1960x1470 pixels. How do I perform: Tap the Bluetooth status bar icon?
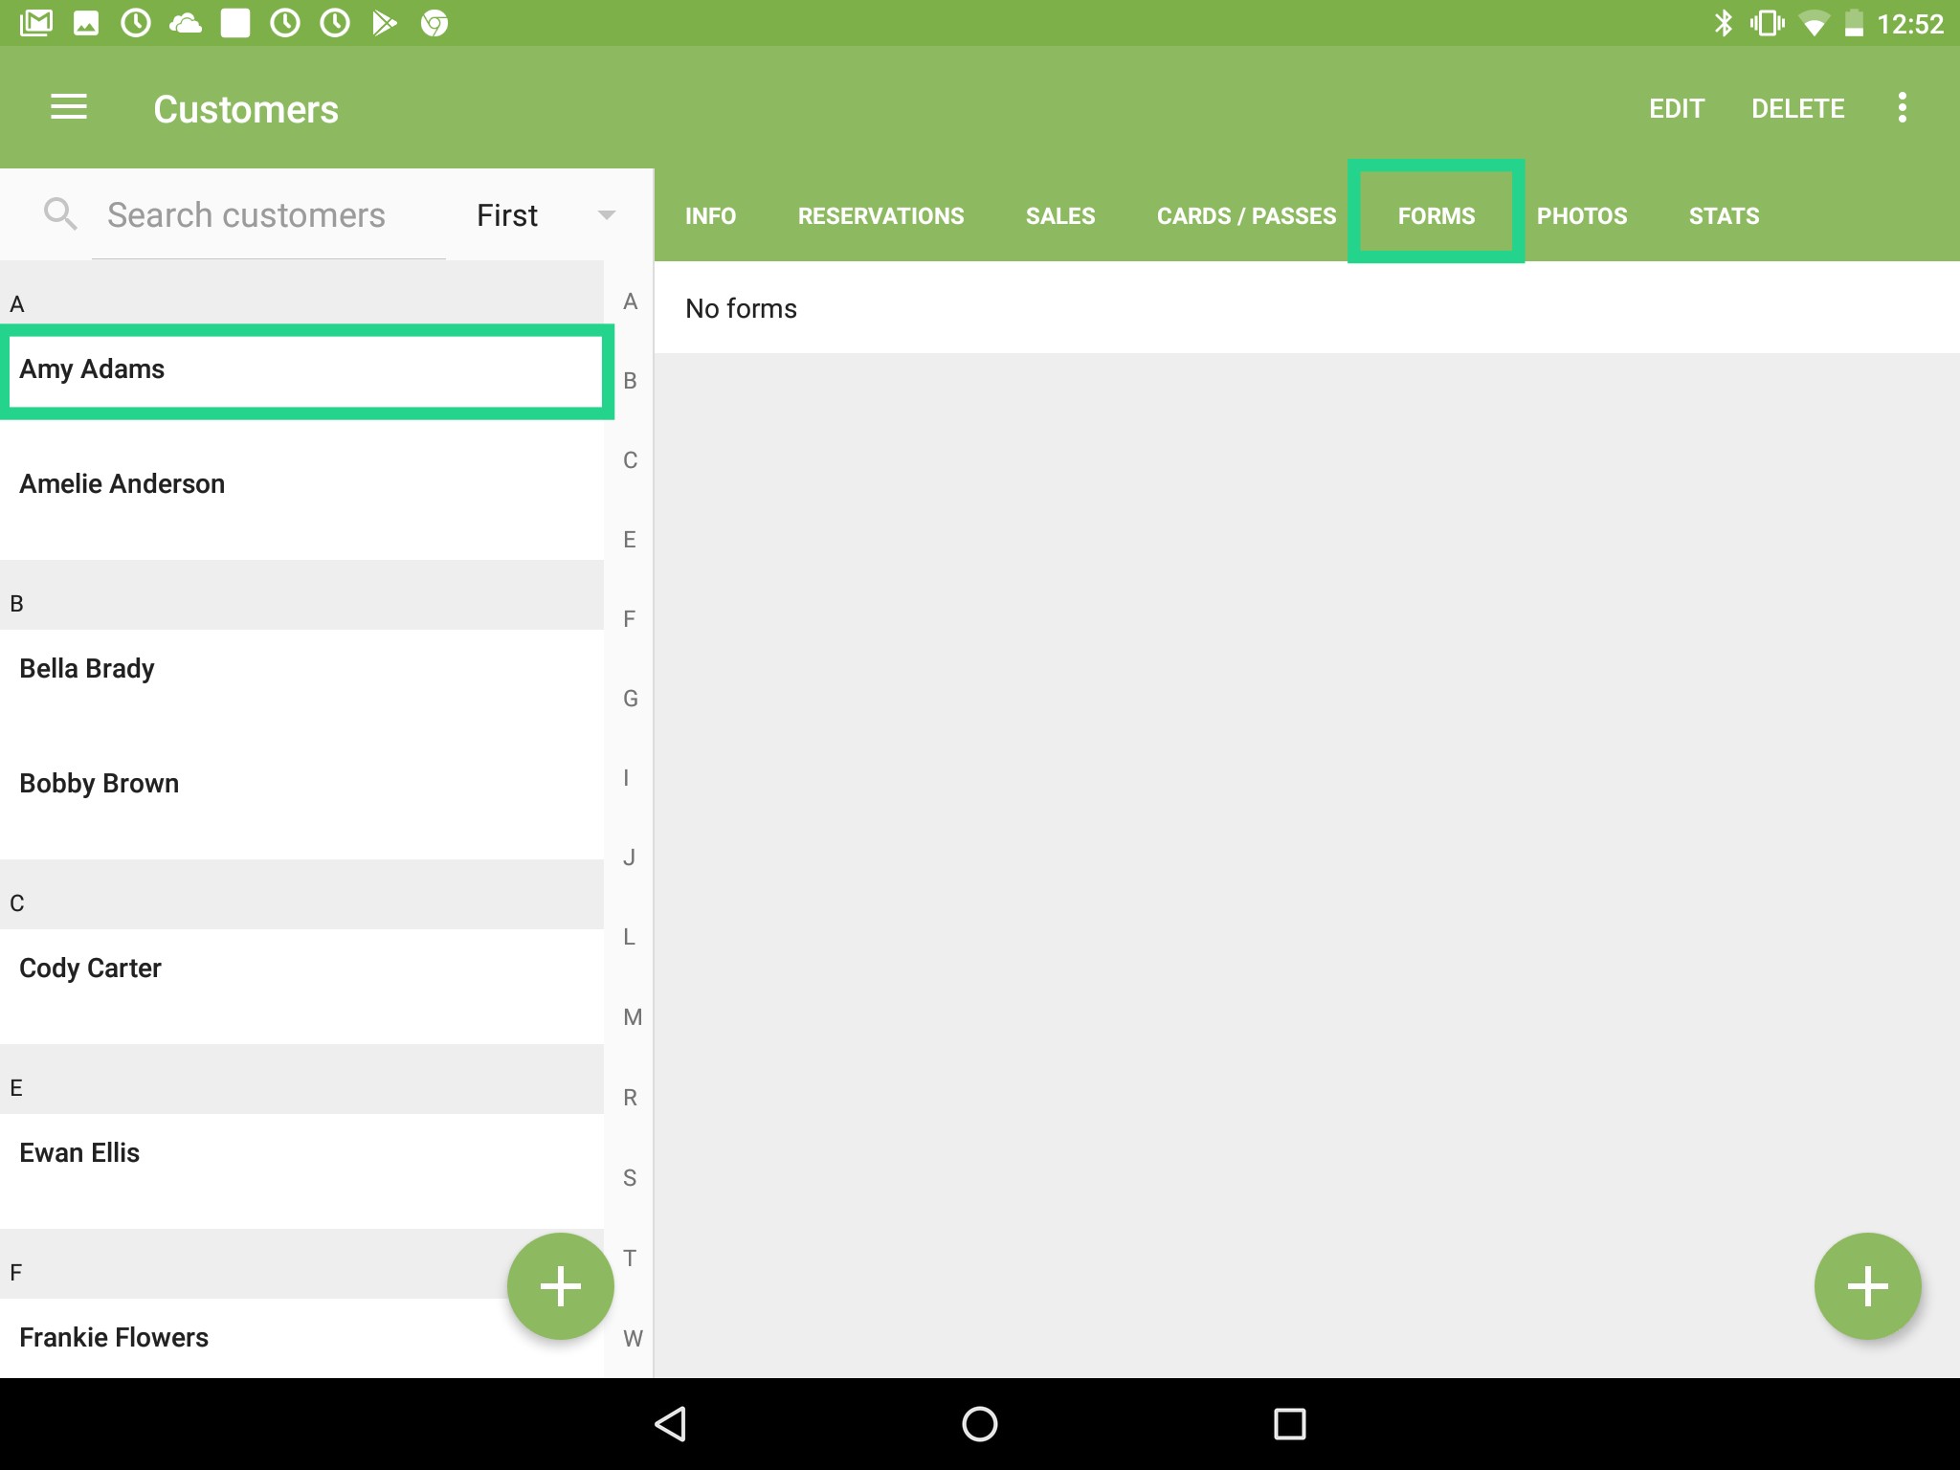[x=1726, y=21]
